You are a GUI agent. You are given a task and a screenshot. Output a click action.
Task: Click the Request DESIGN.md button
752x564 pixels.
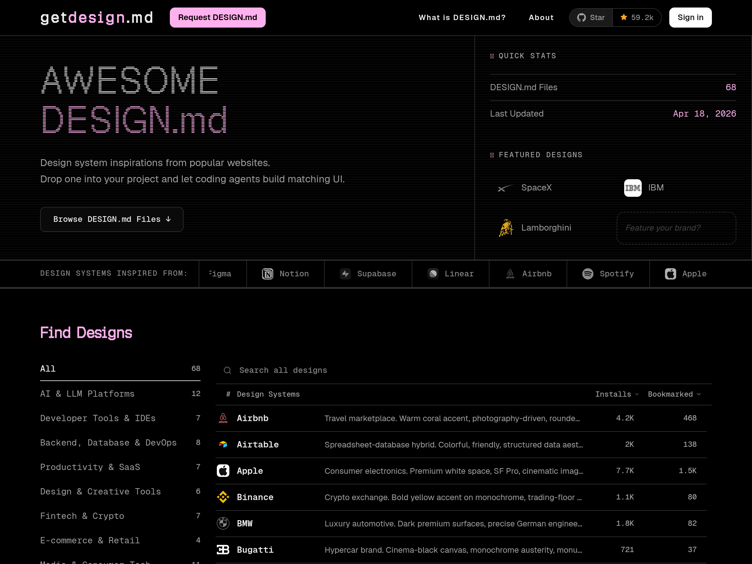tap(217, 17)
